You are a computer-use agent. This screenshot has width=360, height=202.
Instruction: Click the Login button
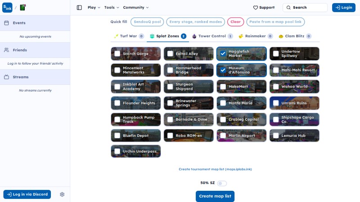[x=344, y=8]
